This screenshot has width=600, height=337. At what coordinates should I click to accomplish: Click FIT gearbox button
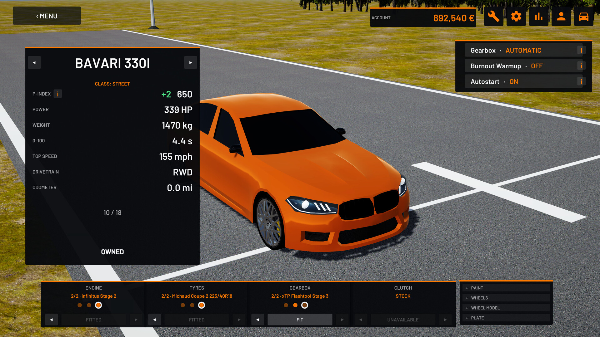tap(300, 320)
